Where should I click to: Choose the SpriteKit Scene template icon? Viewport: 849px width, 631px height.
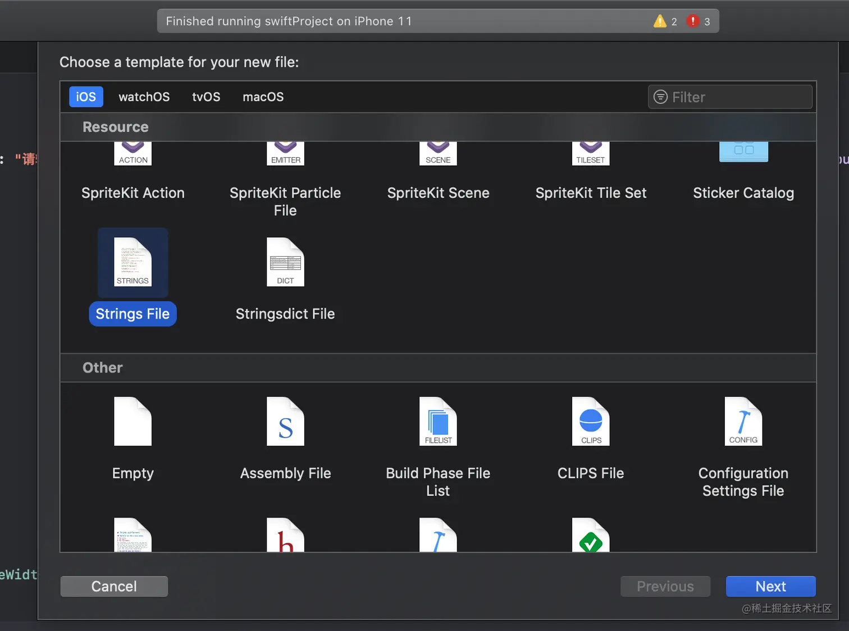[438, 153]
